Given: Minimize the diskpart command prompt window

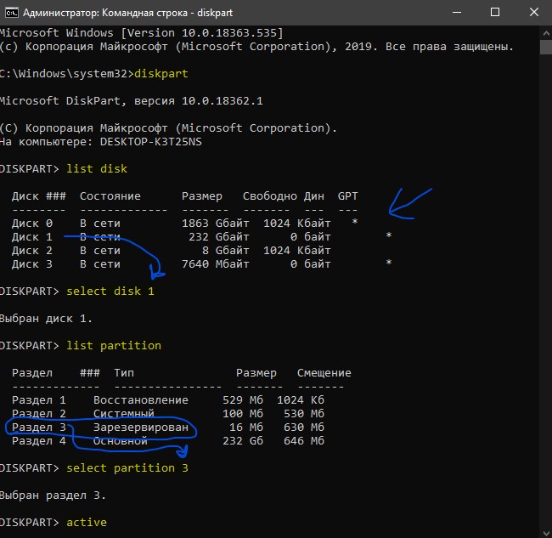Looking at the screenshot, I should [x=457, y=13].
